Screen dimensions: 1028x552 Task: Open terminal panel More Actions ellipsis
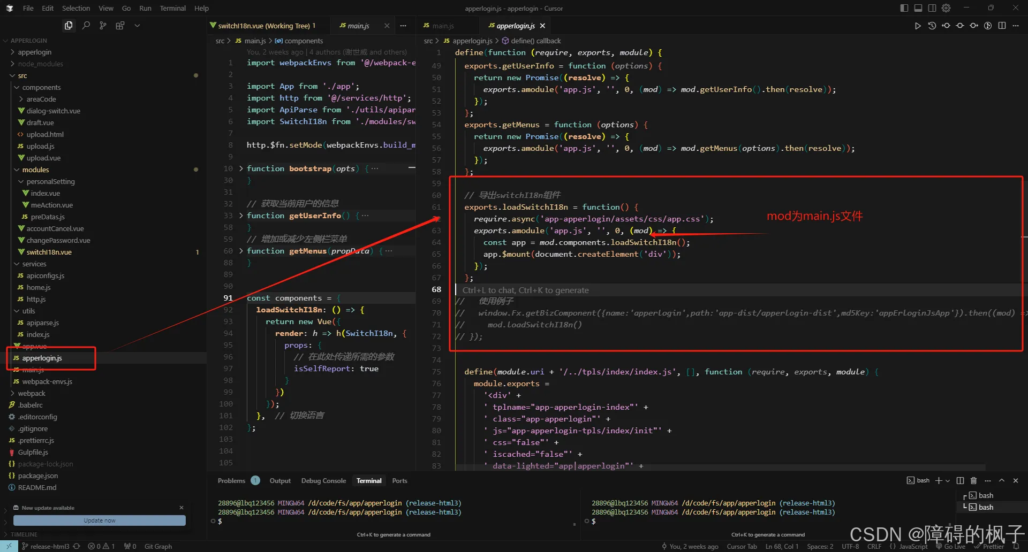pos(988,480)
